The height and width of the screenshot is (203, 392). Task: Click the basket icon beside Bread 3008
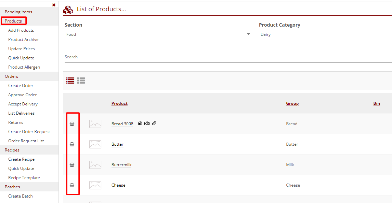(x=72, y=124)
